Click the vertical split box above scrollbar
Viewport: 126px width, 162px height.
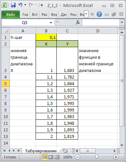122,28
